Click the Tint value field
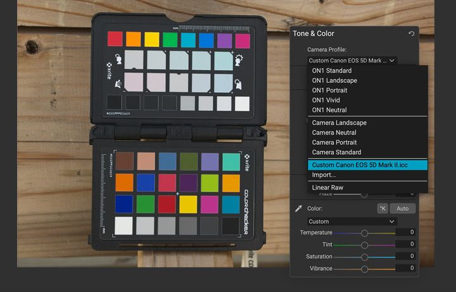The image size is (456, 292). [406, 244]
